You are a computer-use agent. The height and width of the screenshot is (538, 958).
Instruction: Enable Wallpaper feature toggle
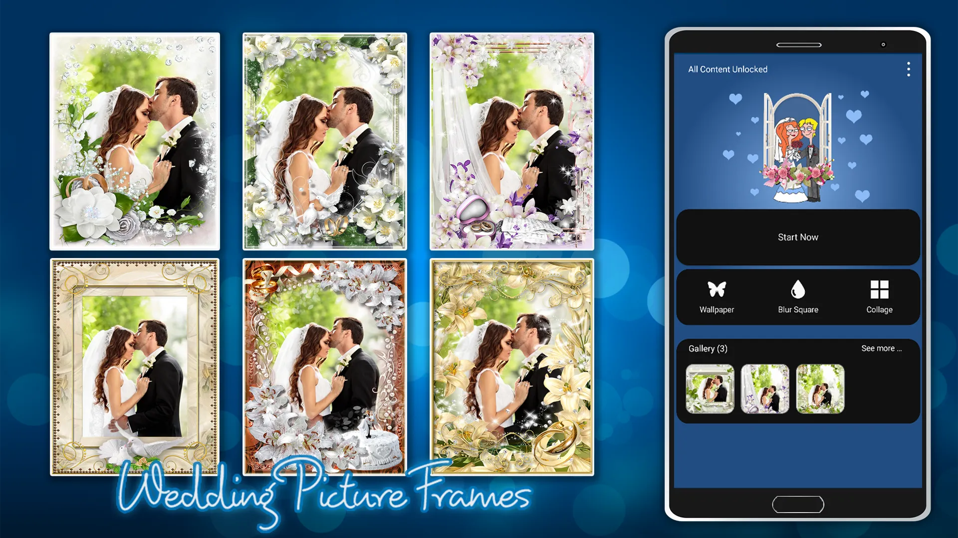[x=717, y=296]
